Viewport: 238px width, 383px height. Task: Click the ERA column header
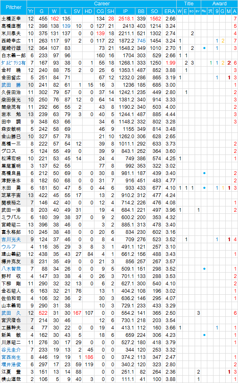coord(170,11)
